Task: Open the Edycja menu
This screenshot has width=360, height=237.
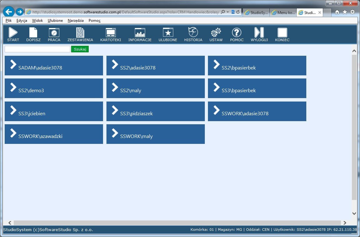Action: [22, 20]
